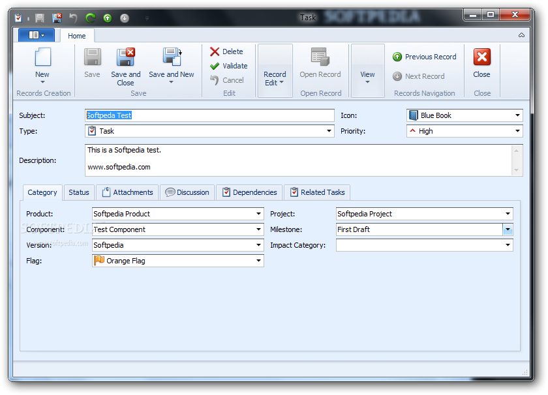The width and height of the screenshot is (548, 395).
Task: Click the quick access green Refresh icon
Action: tap(91, 18)
